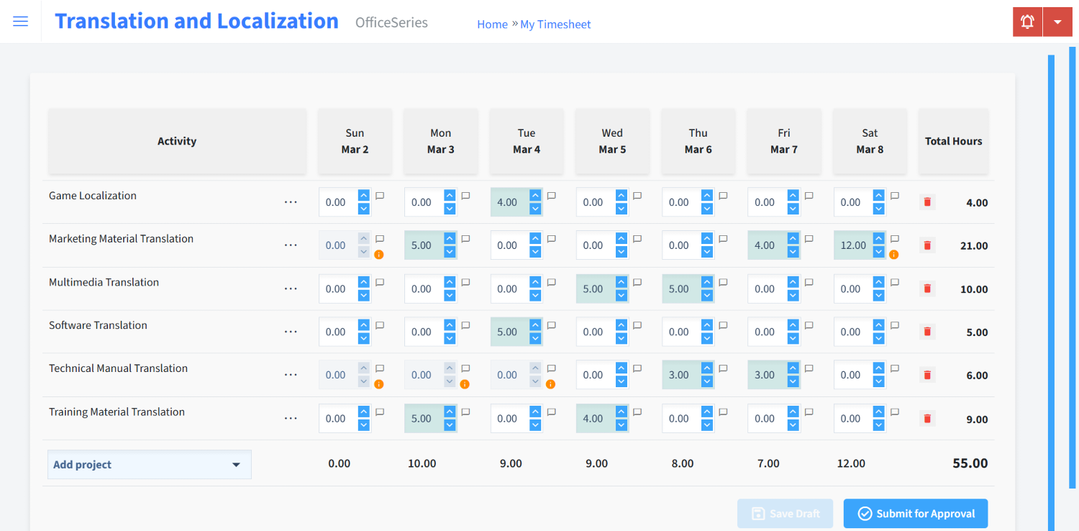1079x531 pixels.
Task: Click the info icon under Sunday's Marketing Material cell
Action: [379, 255]
